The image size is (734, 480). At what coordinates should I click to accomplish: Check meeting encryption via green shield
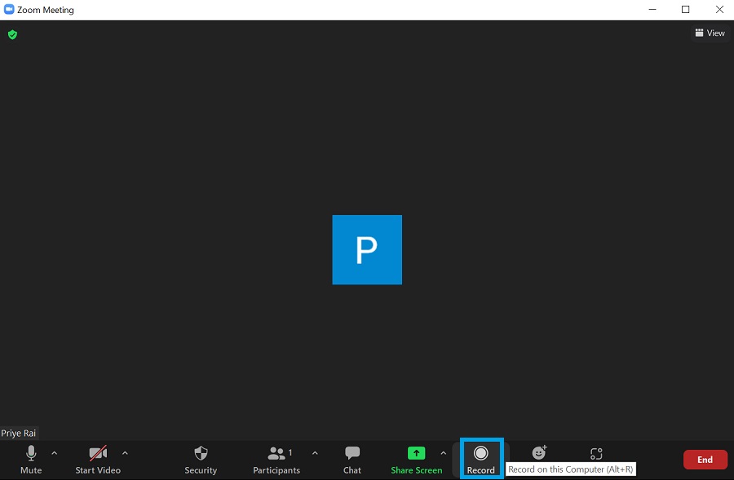pyautogui.click(x=12, y=35)
